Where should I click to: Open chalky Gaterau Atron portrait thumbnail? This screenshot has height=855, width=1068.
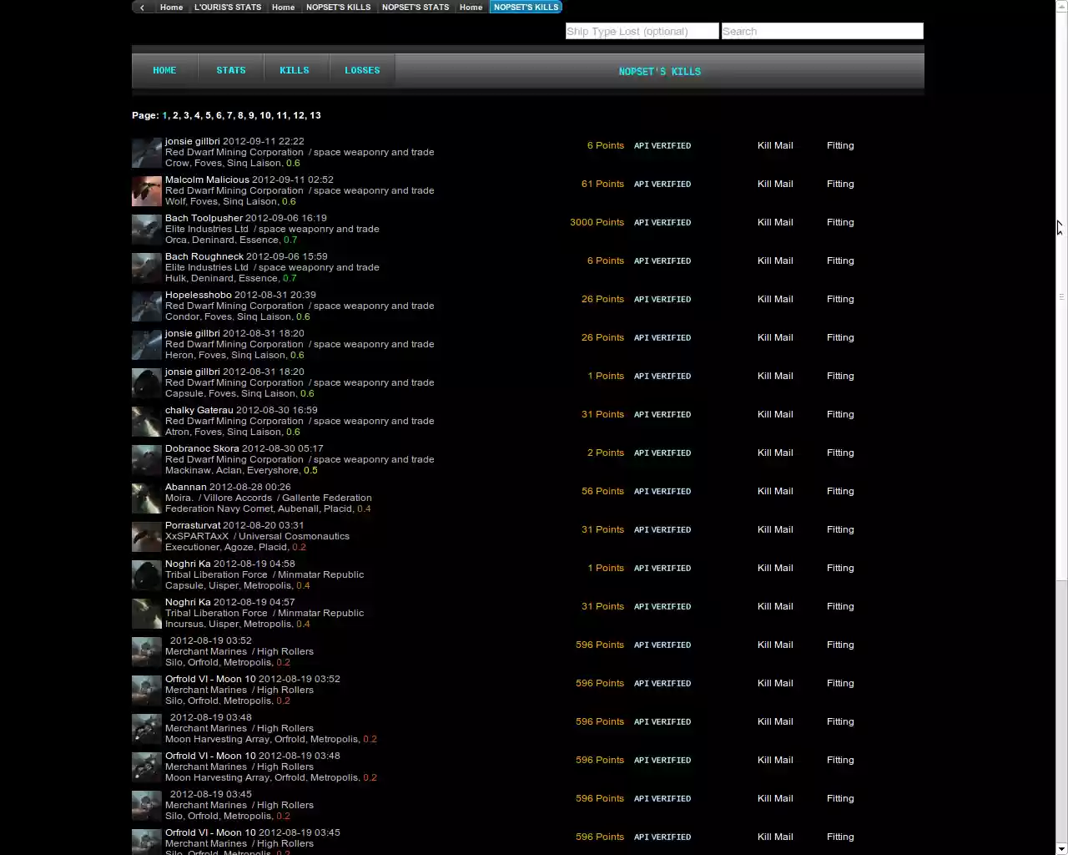tap(147, 422)
